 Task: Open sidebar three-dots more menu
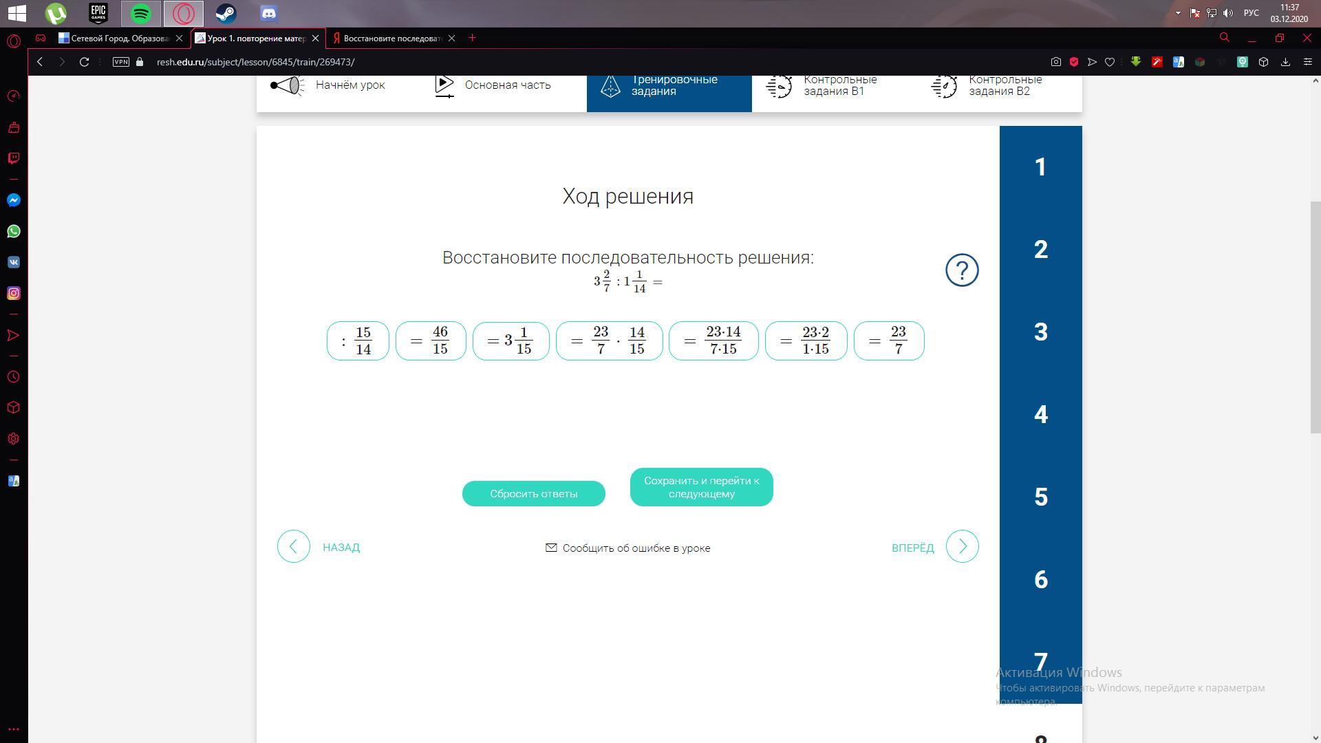14,729
